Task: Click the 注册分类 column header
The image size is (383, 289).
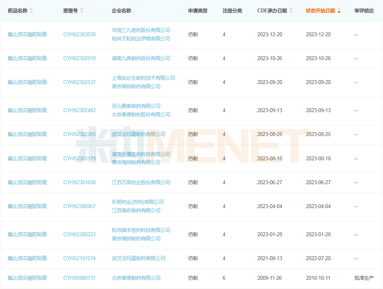Action: pyautogui.click(x=232, y=11)
